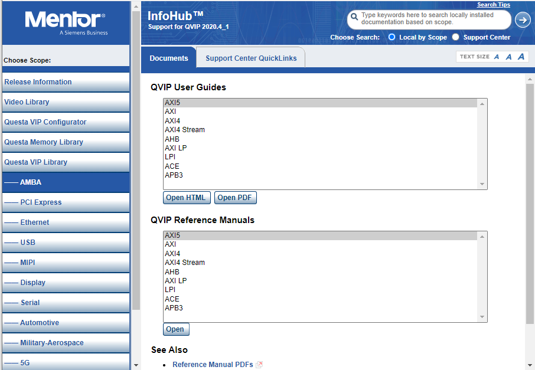The image size is (535, 370).
Task: Select AXI in User Guides list
Action: [x=321, y=112]
